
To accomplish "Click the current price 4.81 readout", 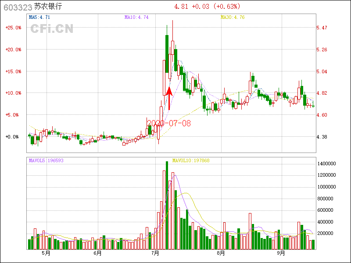I will pyautogui.click(x=181, y=7).
